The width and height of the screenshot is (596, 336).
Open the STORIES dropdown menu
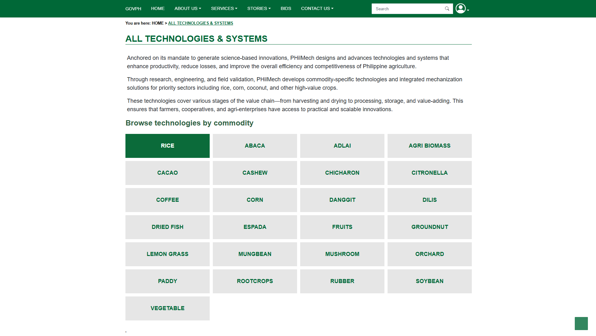[259, 8]
